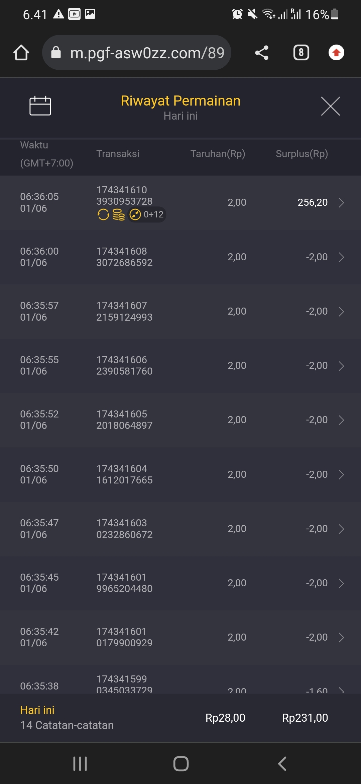Click the browser URL address bar
The height and width of the screenshot is (784, 361).
coord(137,53)
